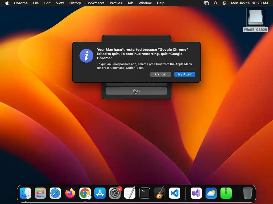Open the File menu
Image resolution: width=273 pixels, height=204 pixels.
(36, 3)
